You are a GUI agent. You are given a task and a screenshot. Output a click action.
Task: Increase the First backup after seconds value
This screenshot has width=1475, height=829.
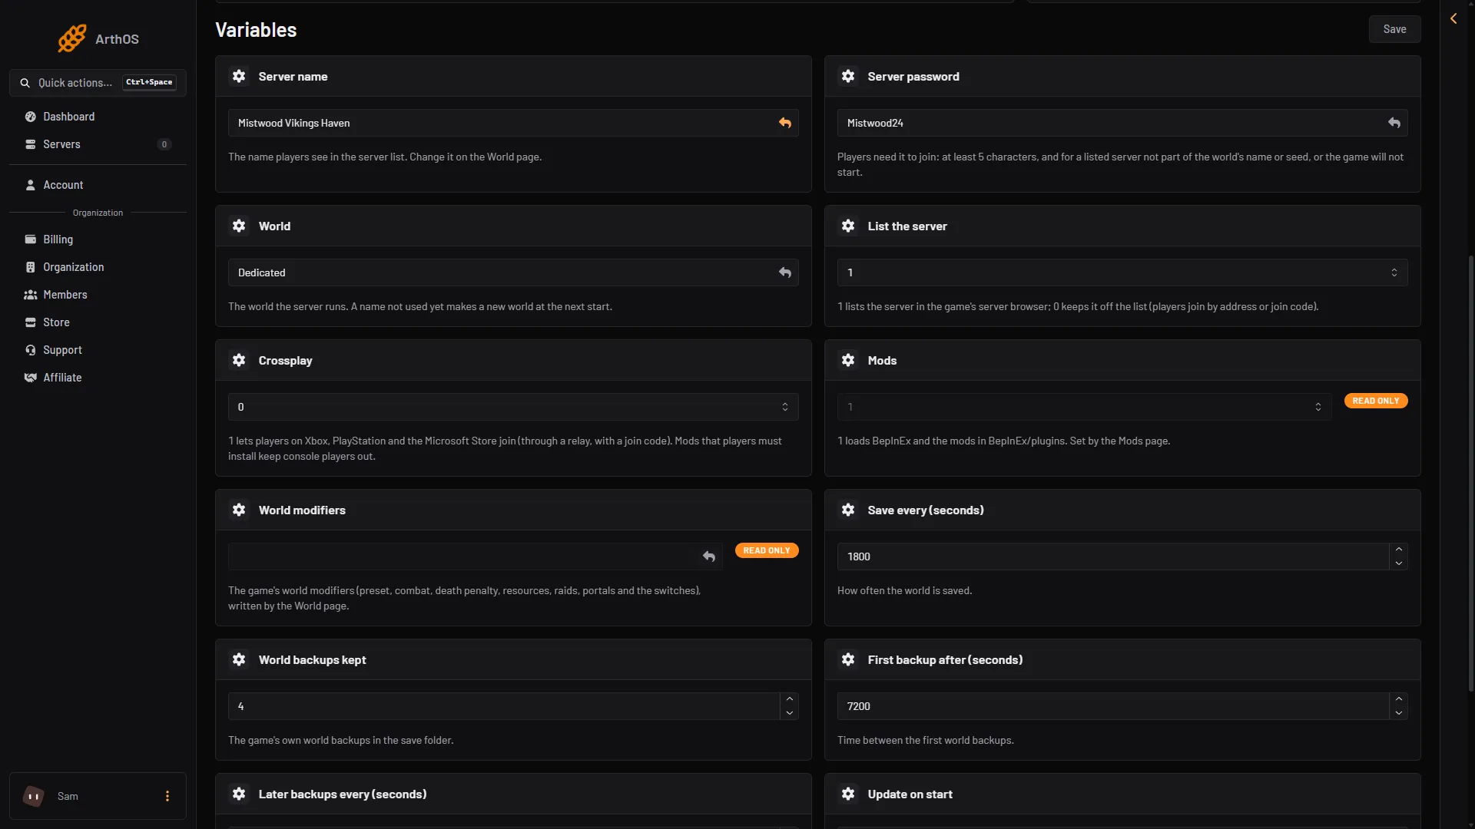pyautogui.click(x=1399, y=699)
